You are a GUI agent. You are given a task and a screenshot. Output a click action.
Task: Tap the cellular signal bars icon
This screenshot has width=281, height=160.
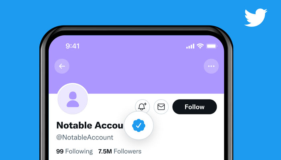tap(190, 46)
